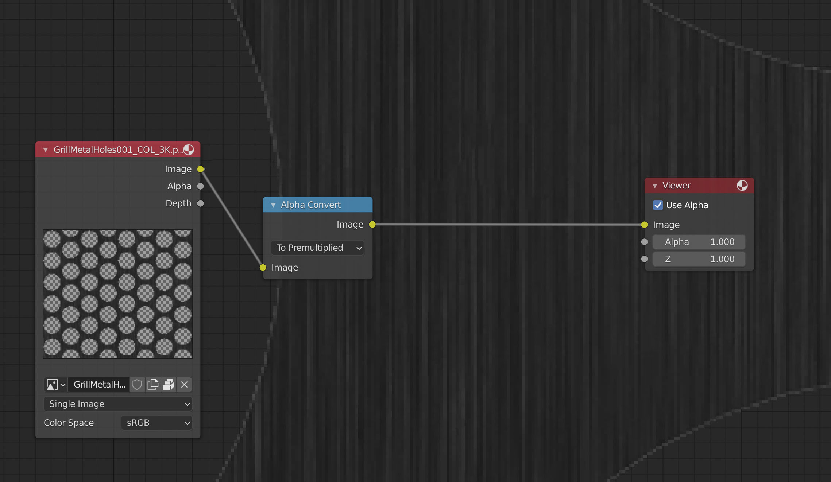
Task: Open the To Premultiplied dropdown
Action: [x=316, y=248]
